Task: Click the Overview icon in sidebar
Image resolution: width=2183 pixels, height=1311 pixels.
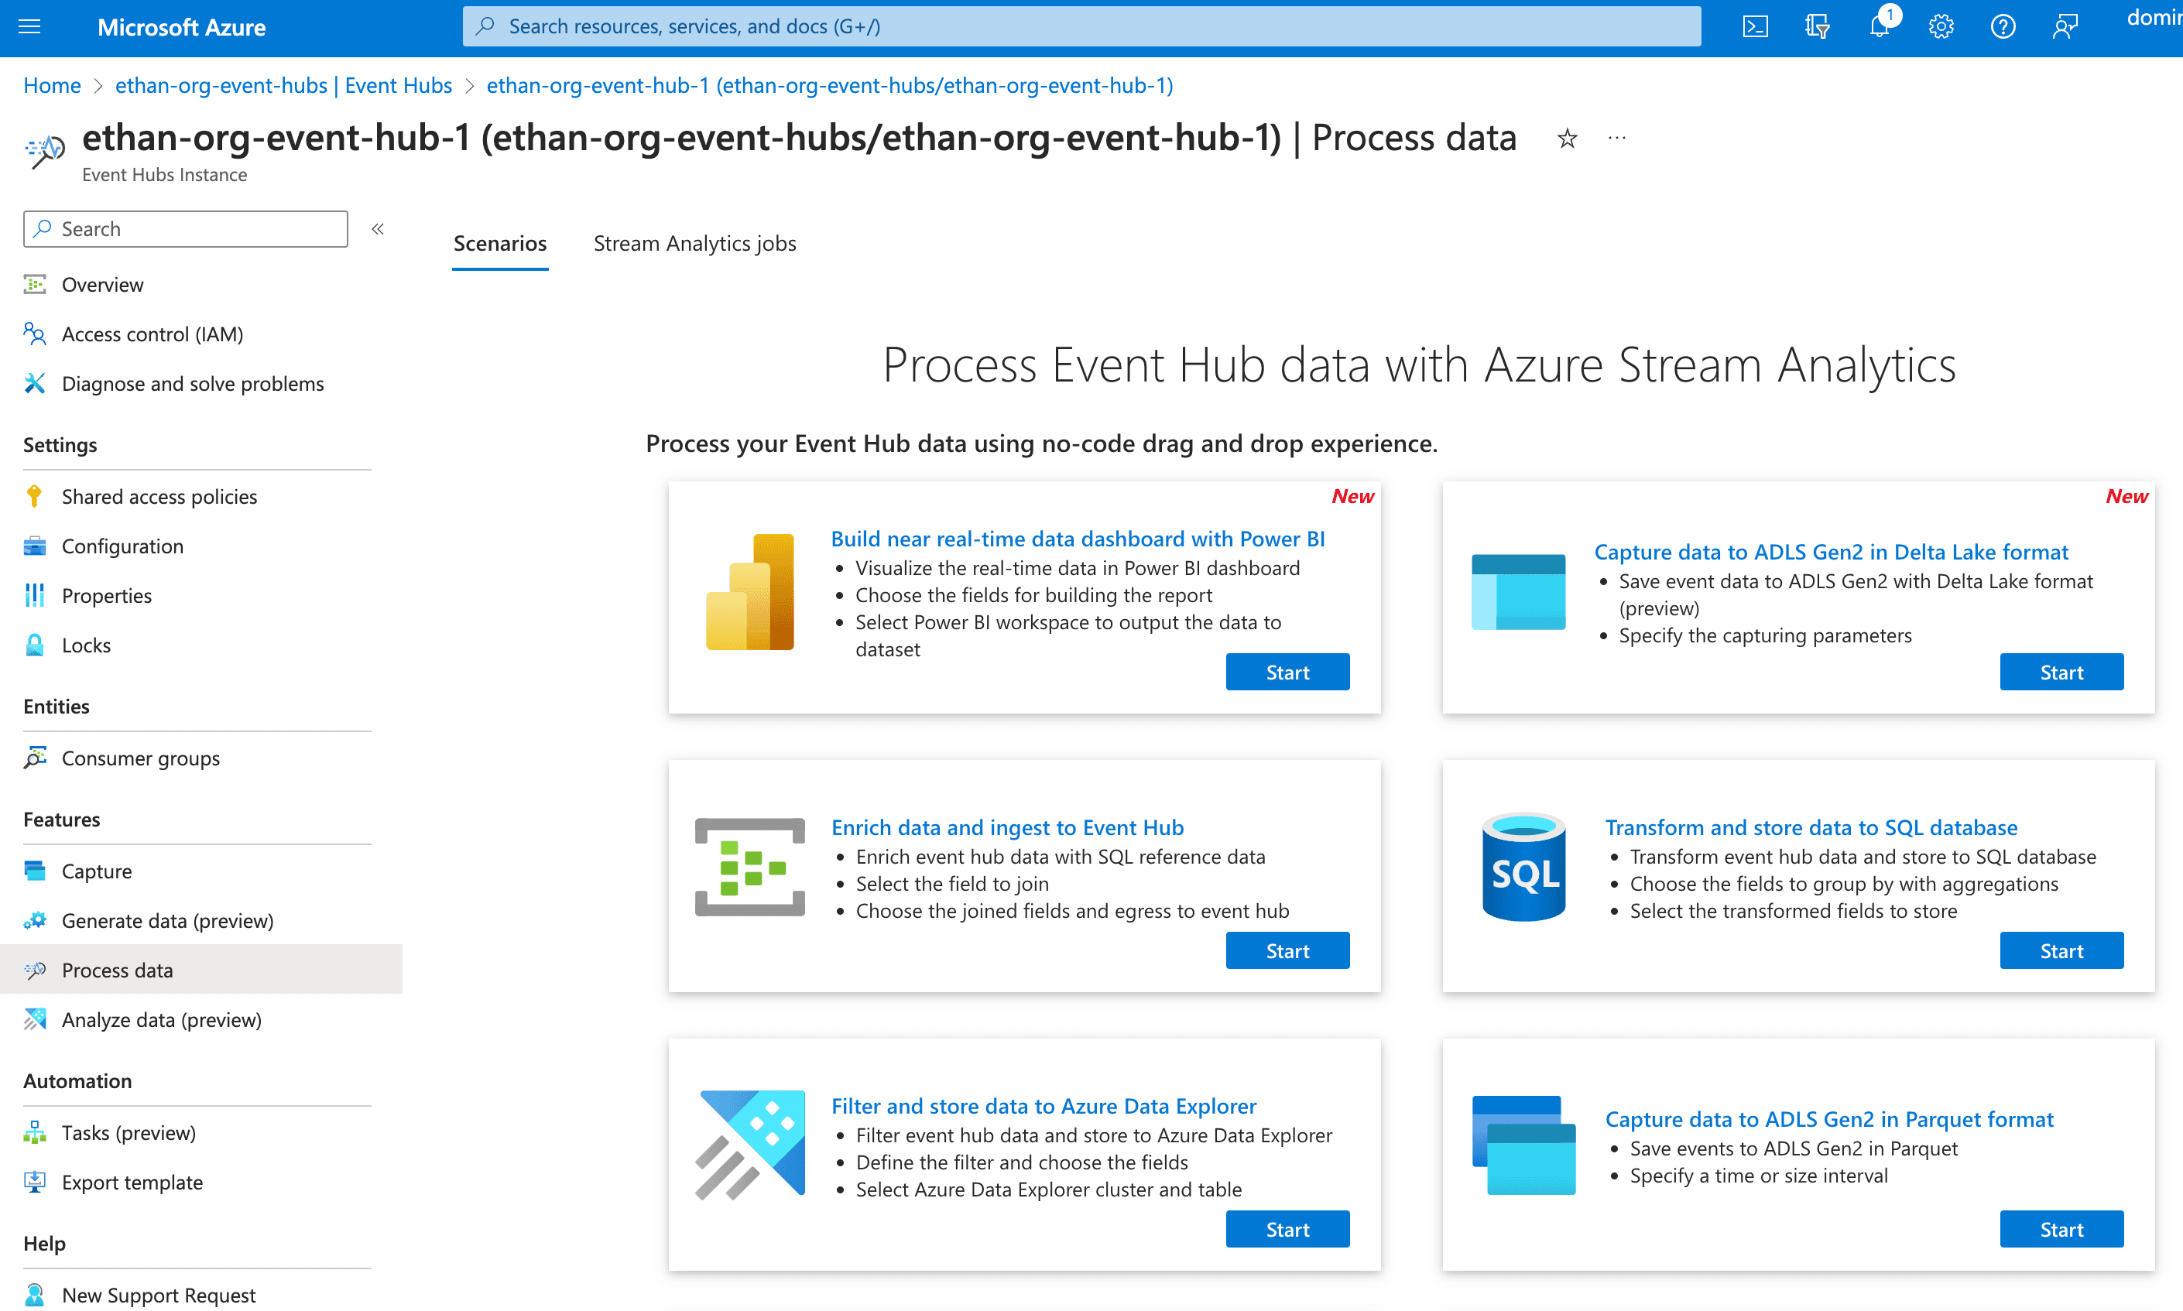Action: (x=35, y=285)
